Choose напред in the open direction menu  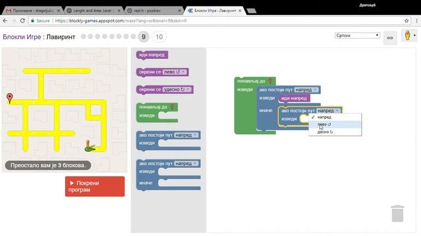click(335, 117)
